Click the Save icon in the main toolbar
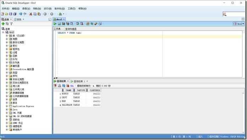Image resolution: width=247 pixels, height=140 pixels. [x=11, y=14]
